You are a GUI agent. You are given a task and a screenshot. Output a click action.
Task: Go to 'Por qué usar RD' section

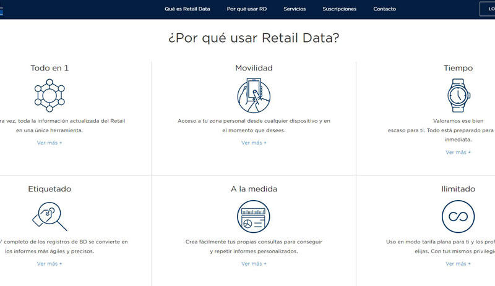coord(246,9)
